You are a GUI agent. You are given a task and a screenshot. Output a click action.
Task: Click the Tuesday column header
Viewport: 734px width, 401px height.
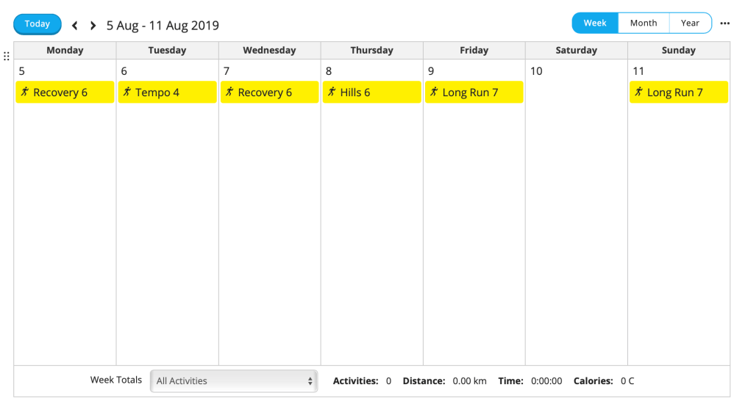167,51
